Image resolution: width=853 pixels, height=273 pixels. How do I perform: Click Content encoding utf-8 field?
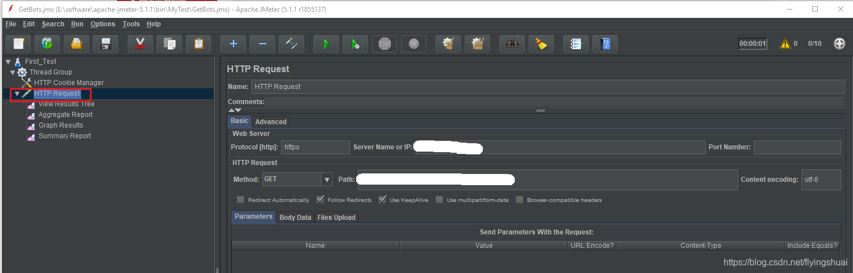pos(821,180)
